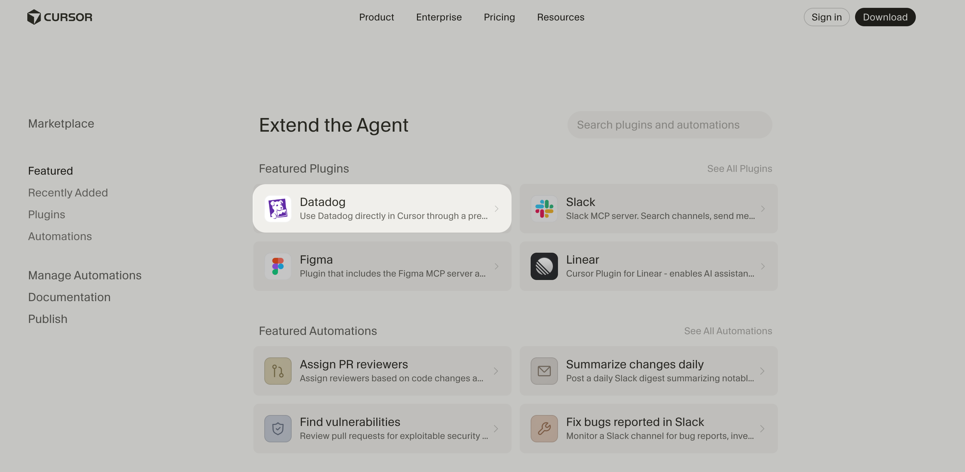Click the Figma logo icon
The width and height of the screenshot is (965, 472).
(278, 266)
